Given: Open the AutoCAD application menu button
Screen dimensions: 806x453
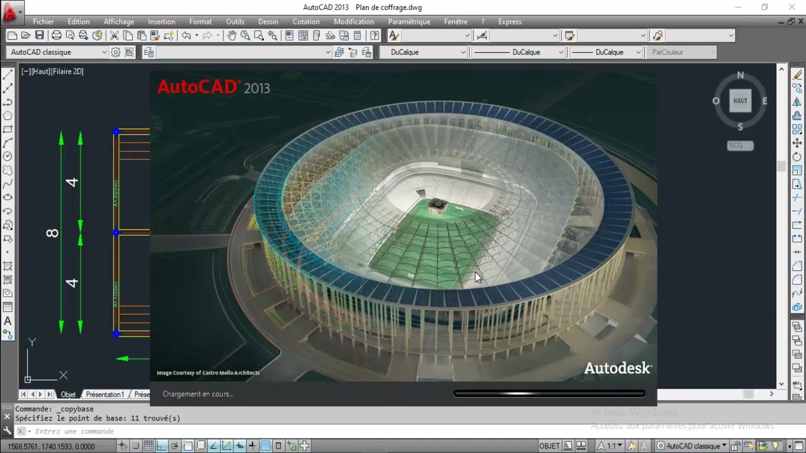Looking at the screenshot, I should (11, 11).
